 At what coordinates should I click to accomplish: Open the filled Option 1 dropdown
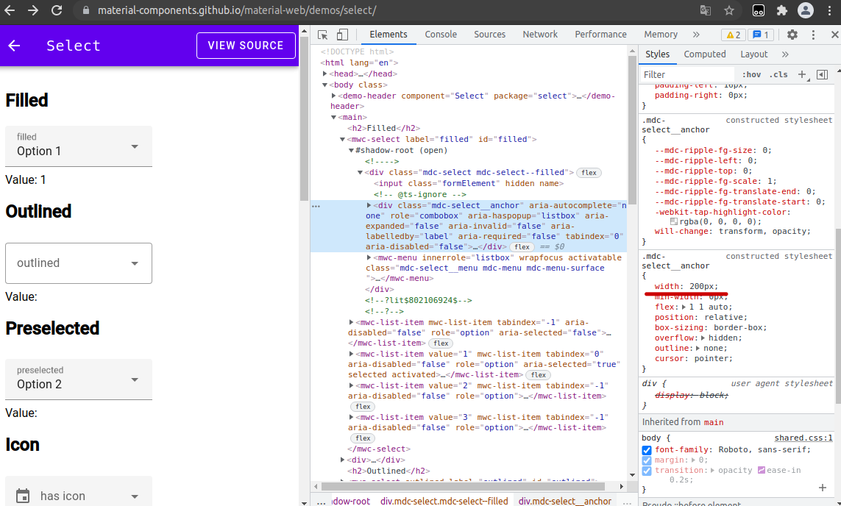click(x=79, y=146)
